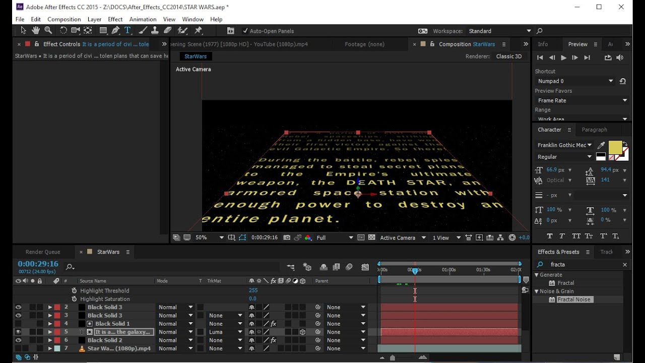The height and width of the screenshot is (363, 645).
Task: Select the Roto Brush tool
Action: coord(183,31)
